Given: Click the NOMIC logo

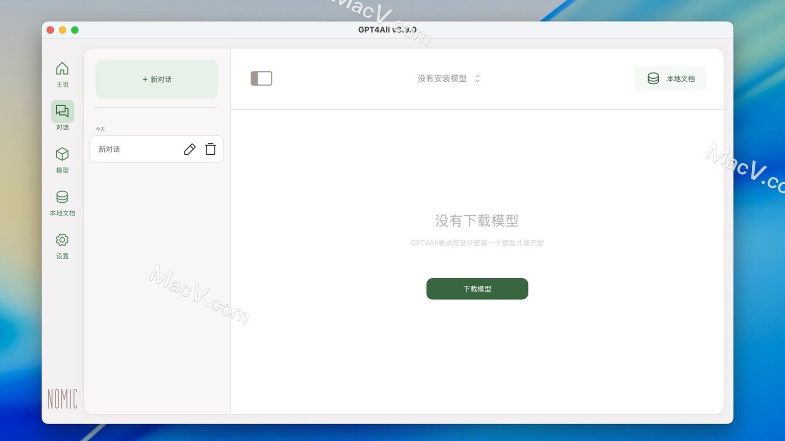Looking at the screenshot, I should (x=62, y=399).
